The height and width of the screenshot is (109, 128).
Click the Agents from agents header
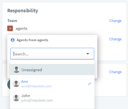32,40
